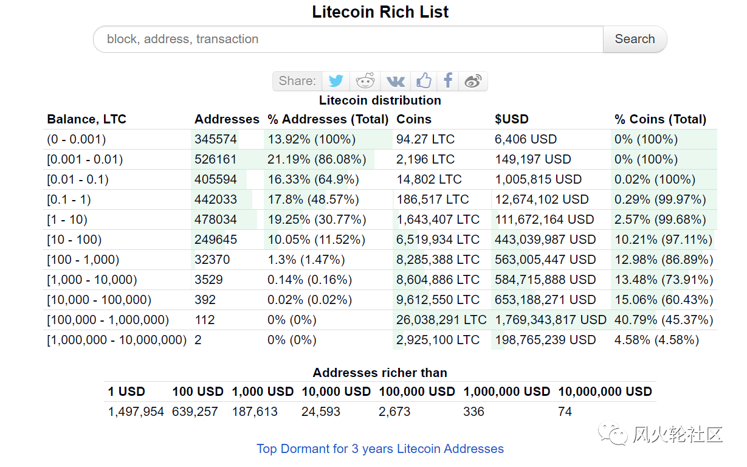
Task: Click address count 478034
Action: pos(216,220)
